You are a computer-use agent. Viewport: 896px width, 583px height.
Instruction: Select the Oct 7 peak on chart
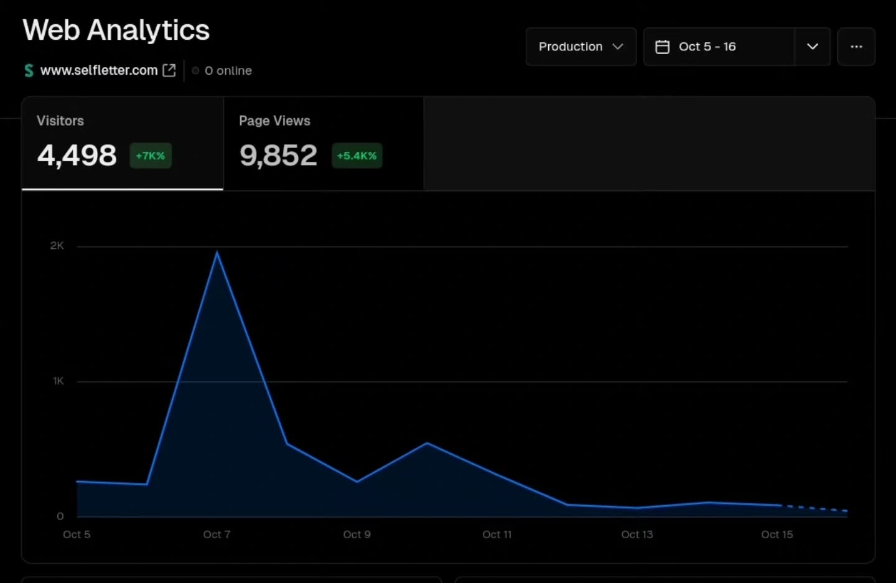pos(217,253)
